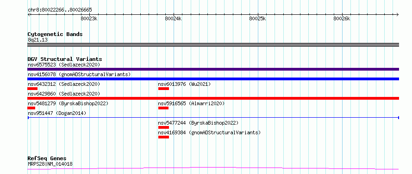Open variant nsv951447 (Dogan2014) label
Viewport: 412px width, 174px height.
point(57,113)
